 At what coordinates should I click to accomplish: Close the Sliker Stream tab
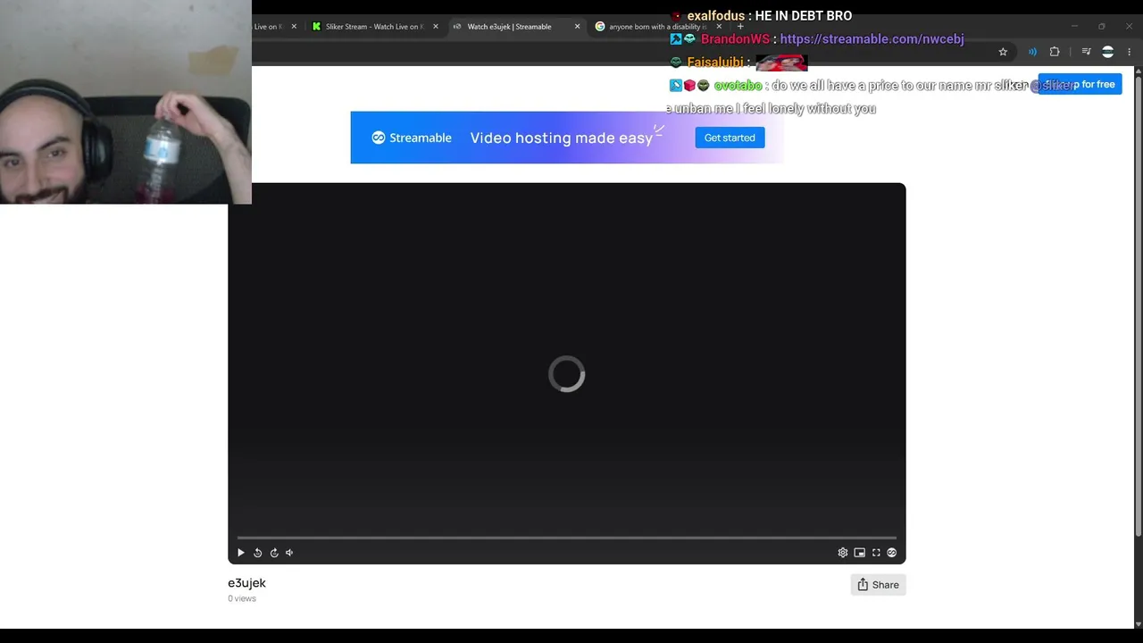tap(436, 27)
